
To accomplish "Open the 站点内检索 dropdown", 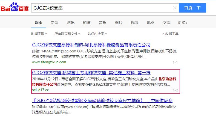I will (97, 34).
